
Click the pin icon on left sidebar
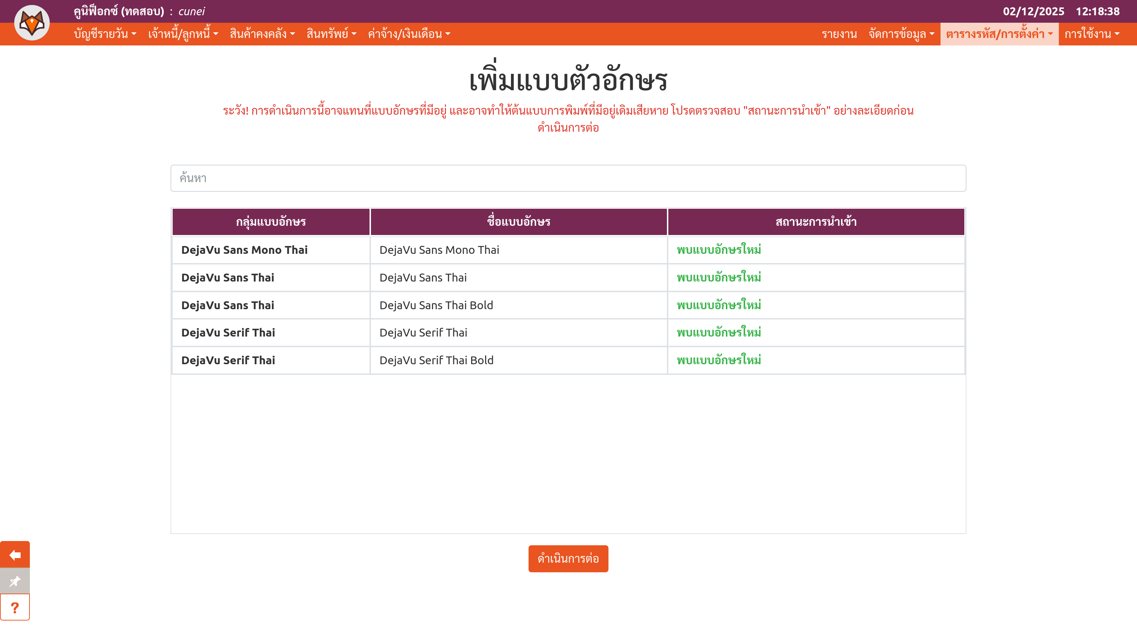(15, 581)
